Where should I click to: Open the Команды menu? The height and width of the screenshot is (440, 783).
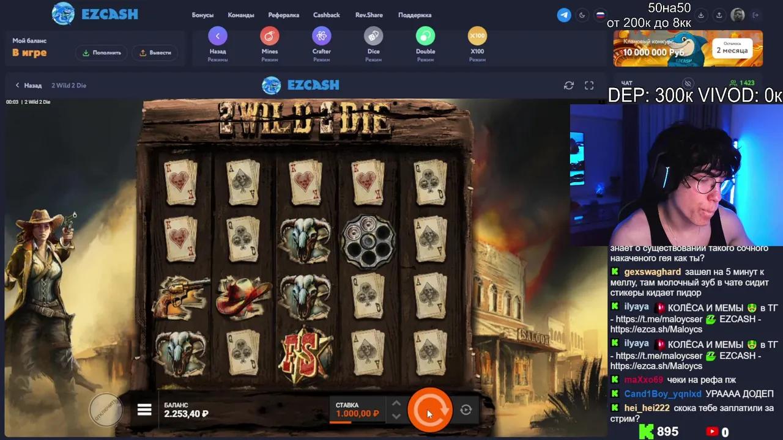[241, 15]
